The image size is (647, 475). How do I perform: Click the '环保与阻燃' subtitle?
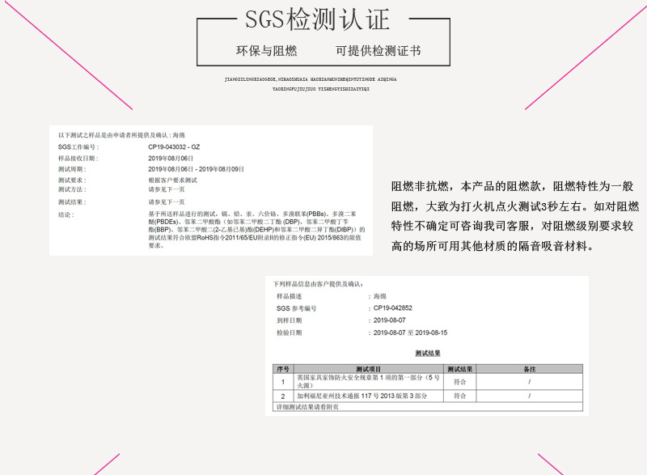267,51
